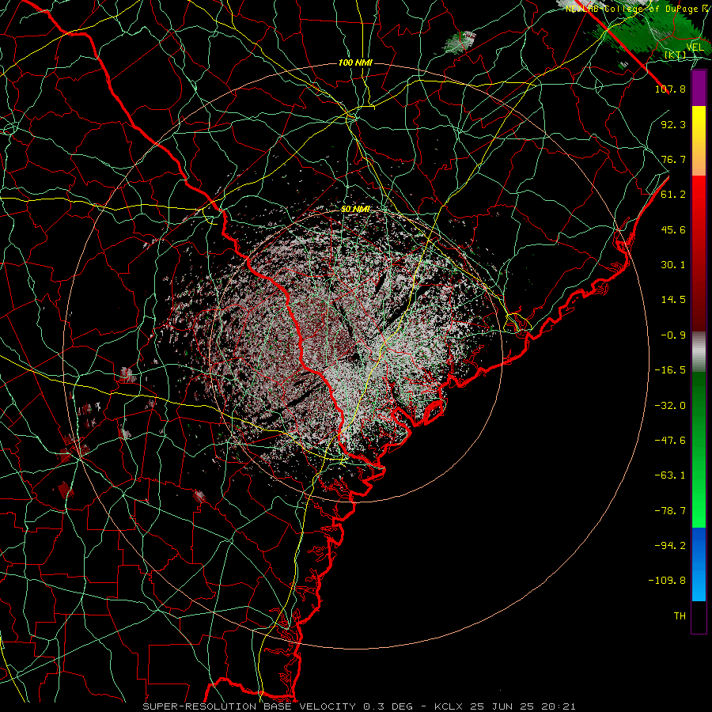
Task: Click the -78.7 legend value
Action: point(670,511)
